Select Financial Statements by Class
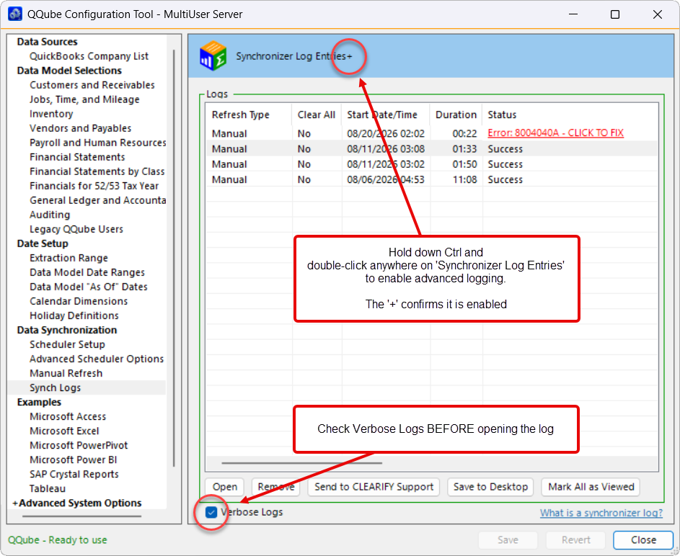 pyautogui.click(x=97, y=171)
